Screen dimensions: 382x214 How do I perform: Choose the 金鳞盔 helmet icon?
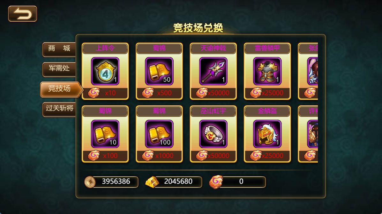(x=267, y=134)
